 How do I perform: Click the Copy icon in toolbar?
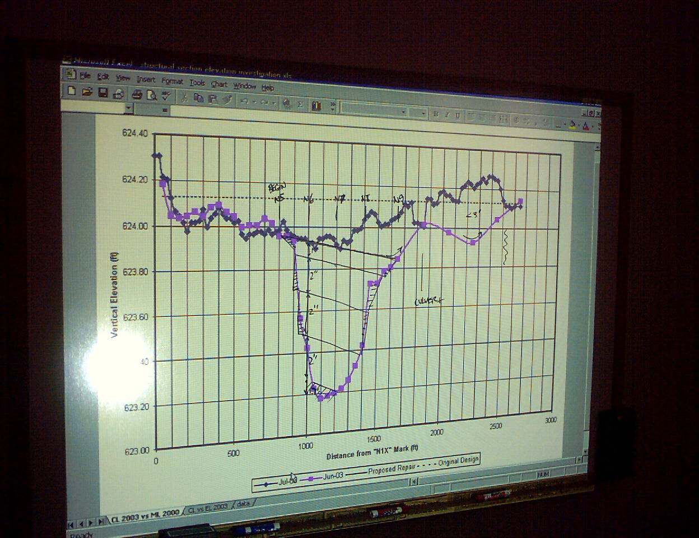pyautogui.click(x=198, y=98)
